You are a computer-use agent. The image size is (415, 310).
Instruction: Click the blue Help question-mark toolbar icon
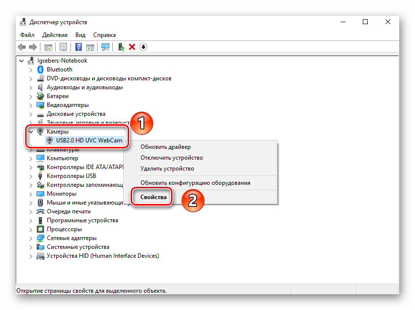click(78, 47)
